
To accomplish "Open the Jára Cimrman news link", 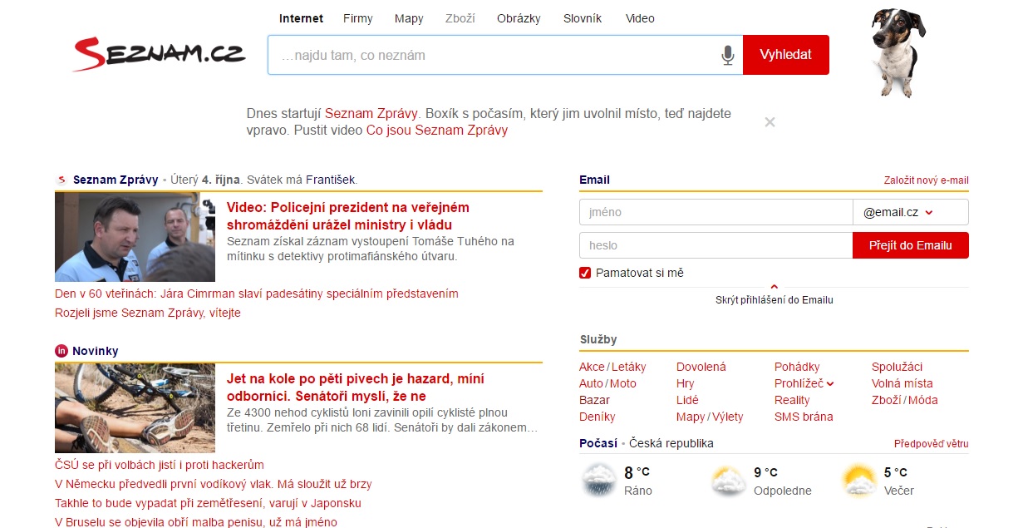I will pos(257,294).
